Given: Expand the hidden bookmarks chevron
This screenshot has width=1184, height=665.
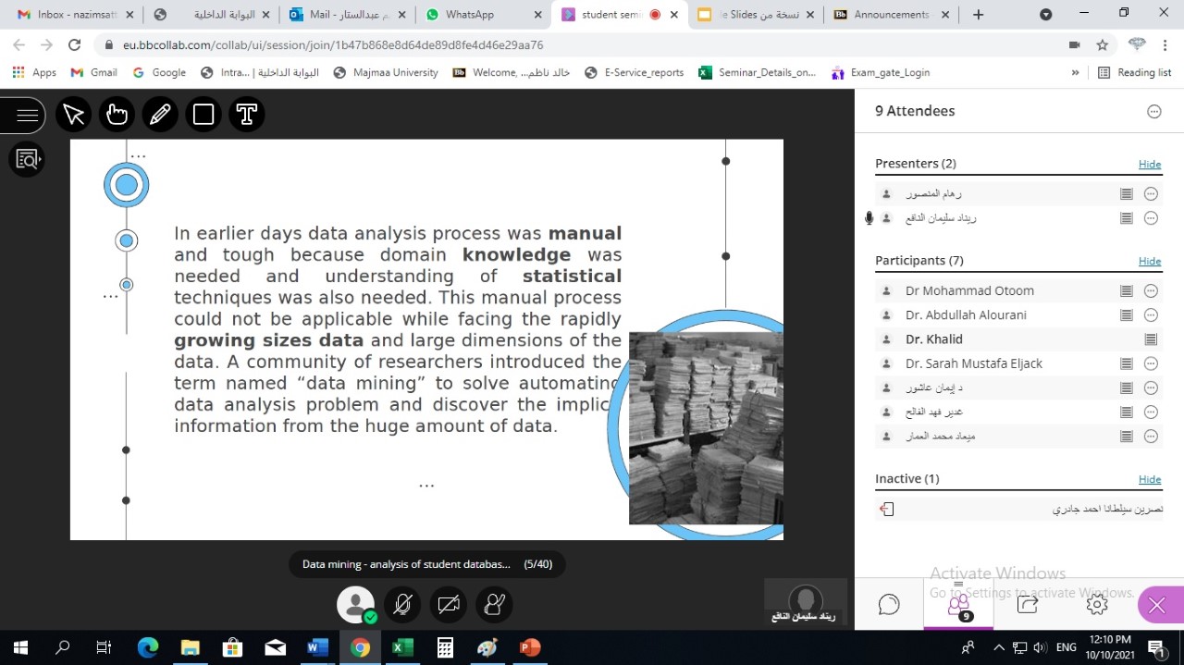Looking at the screenshot, I should (x=1075, y=72).
